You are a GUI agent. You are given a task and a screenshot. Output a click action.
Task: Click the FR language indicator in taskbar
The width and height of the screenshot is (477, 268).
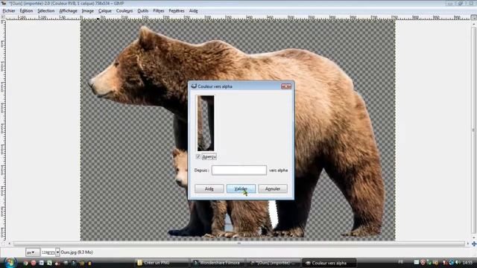point(401,262)
